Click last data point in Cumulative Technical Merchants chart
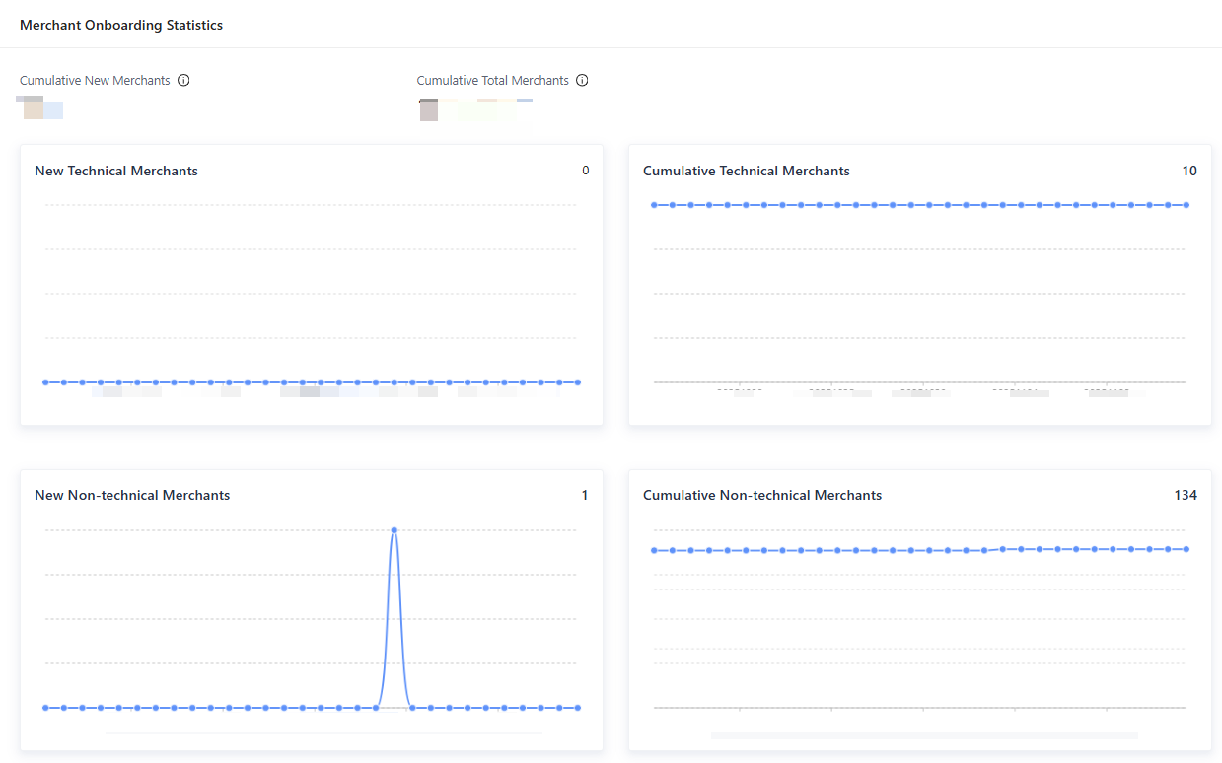 [1186, 205]
